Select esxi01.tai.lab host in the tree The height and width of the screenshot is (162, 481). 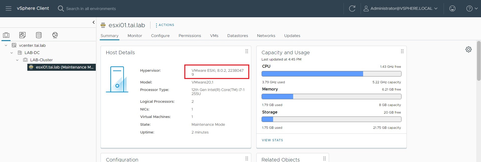[x=61, y=67]
